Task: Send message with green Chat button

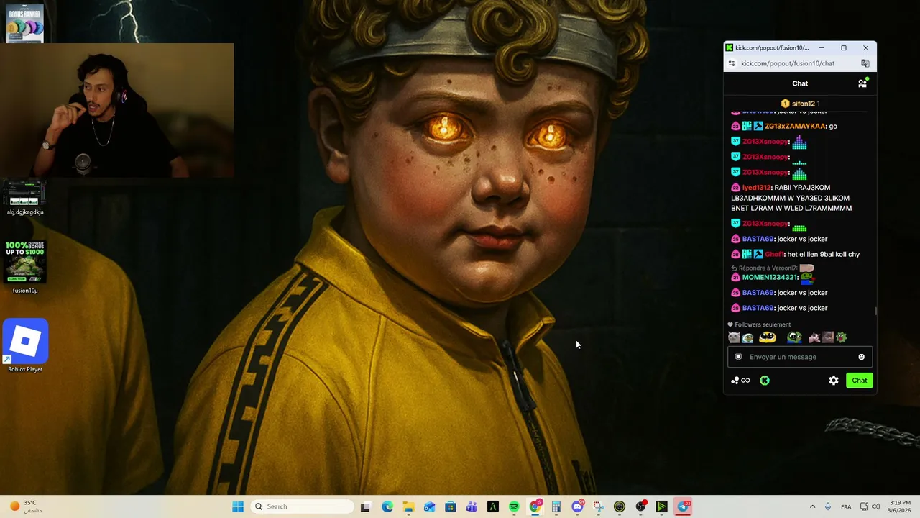Action: point(860,381)
